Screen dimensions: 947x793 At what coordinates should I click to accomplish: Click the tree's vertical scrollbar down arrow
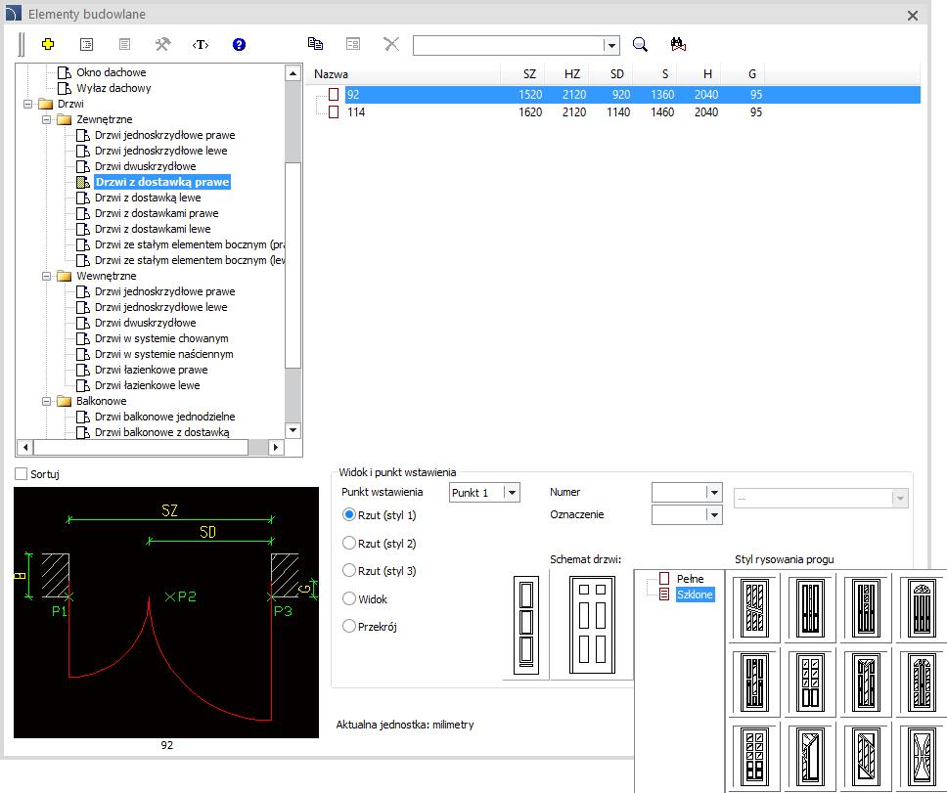pyautogui.click(x=293, y=430)
